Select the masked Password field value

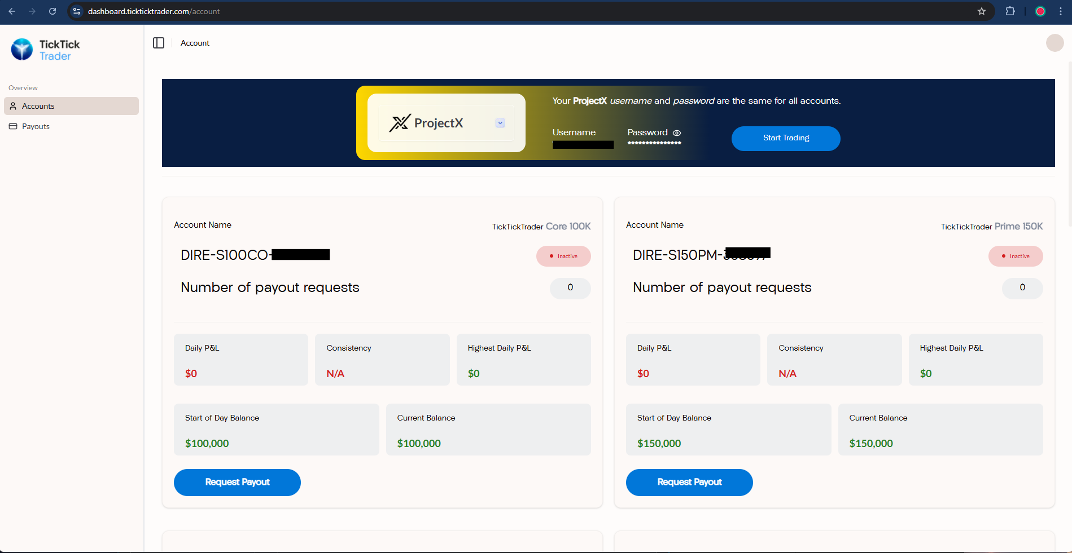[x=654, y=143]
